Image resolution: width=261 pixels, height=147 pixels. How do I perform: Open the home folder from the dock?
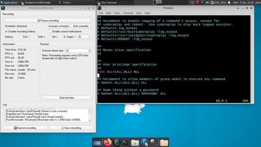[x=135, y=143]
